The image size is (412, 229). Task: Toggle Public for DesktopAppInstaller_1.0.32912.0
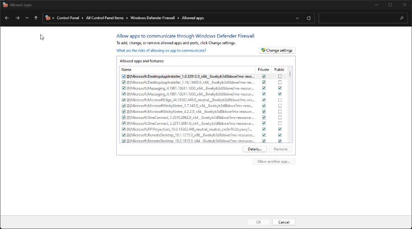coord(280,76)
